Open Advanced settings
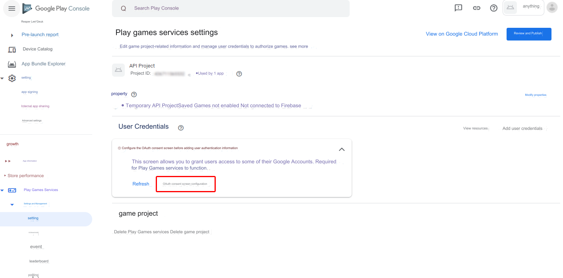Viewport: 563px width, 278px height. point(32,120)
